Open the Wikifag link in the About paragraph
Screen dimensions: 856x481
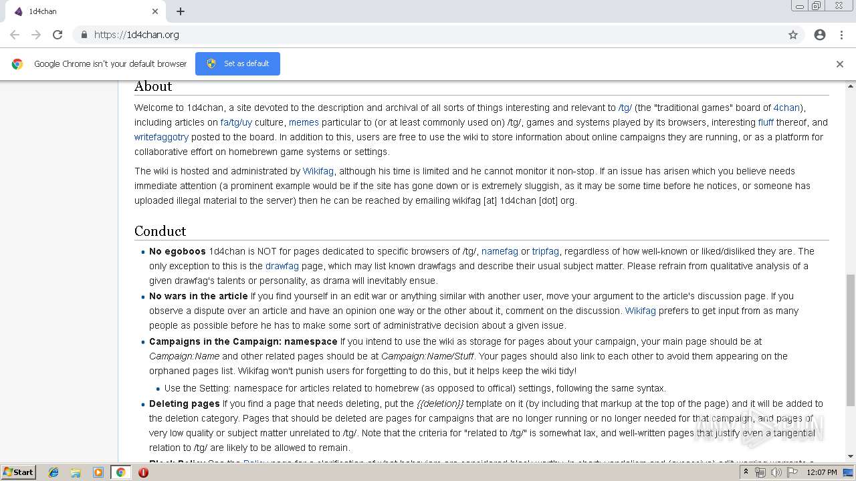(x=318, y=171)
